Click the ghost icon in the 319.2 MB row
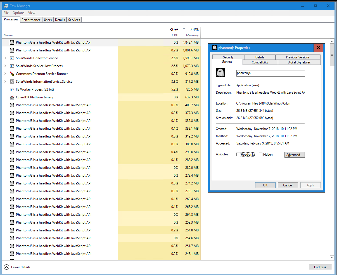This screenshot has width=337, height=275. 12,136
